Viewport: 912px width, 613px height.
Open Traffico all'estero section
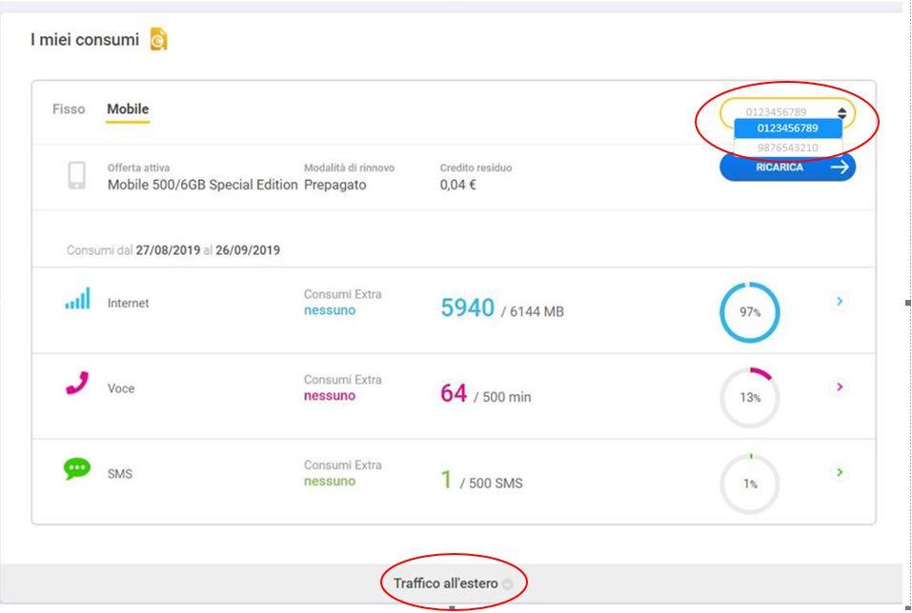[x=446, y=583]
